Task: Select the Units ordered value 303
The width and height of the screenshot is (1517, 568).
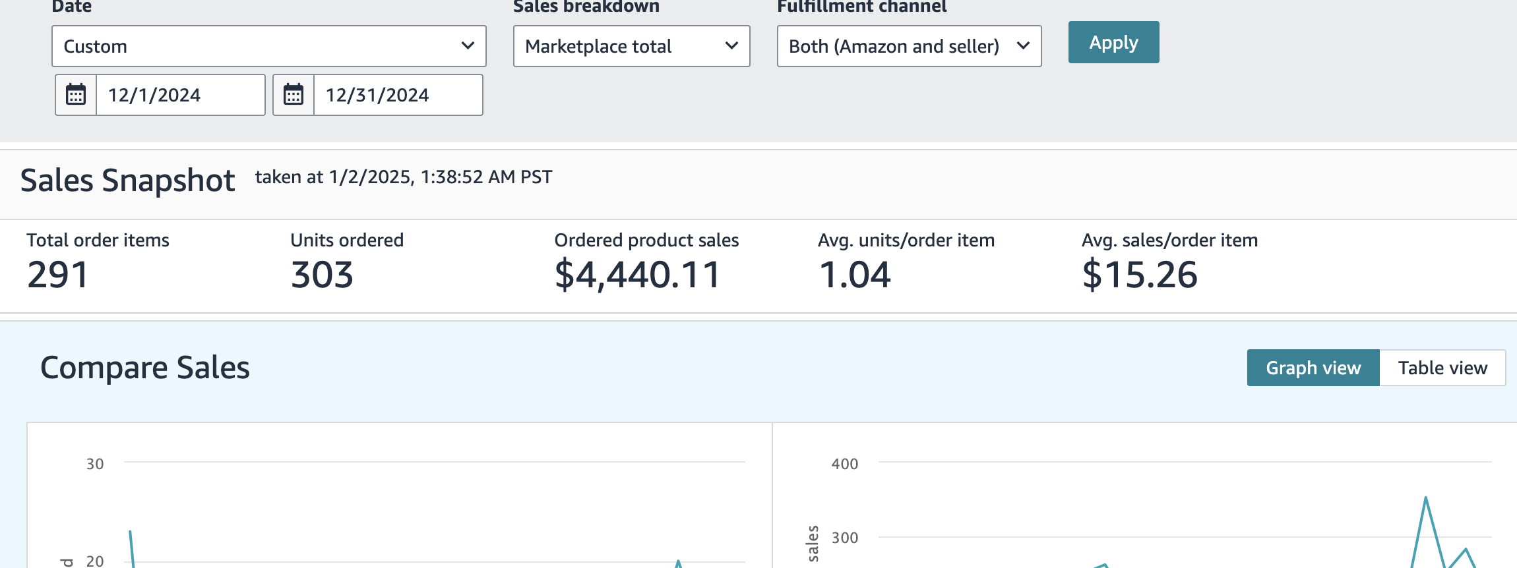Action: (322, 275)
